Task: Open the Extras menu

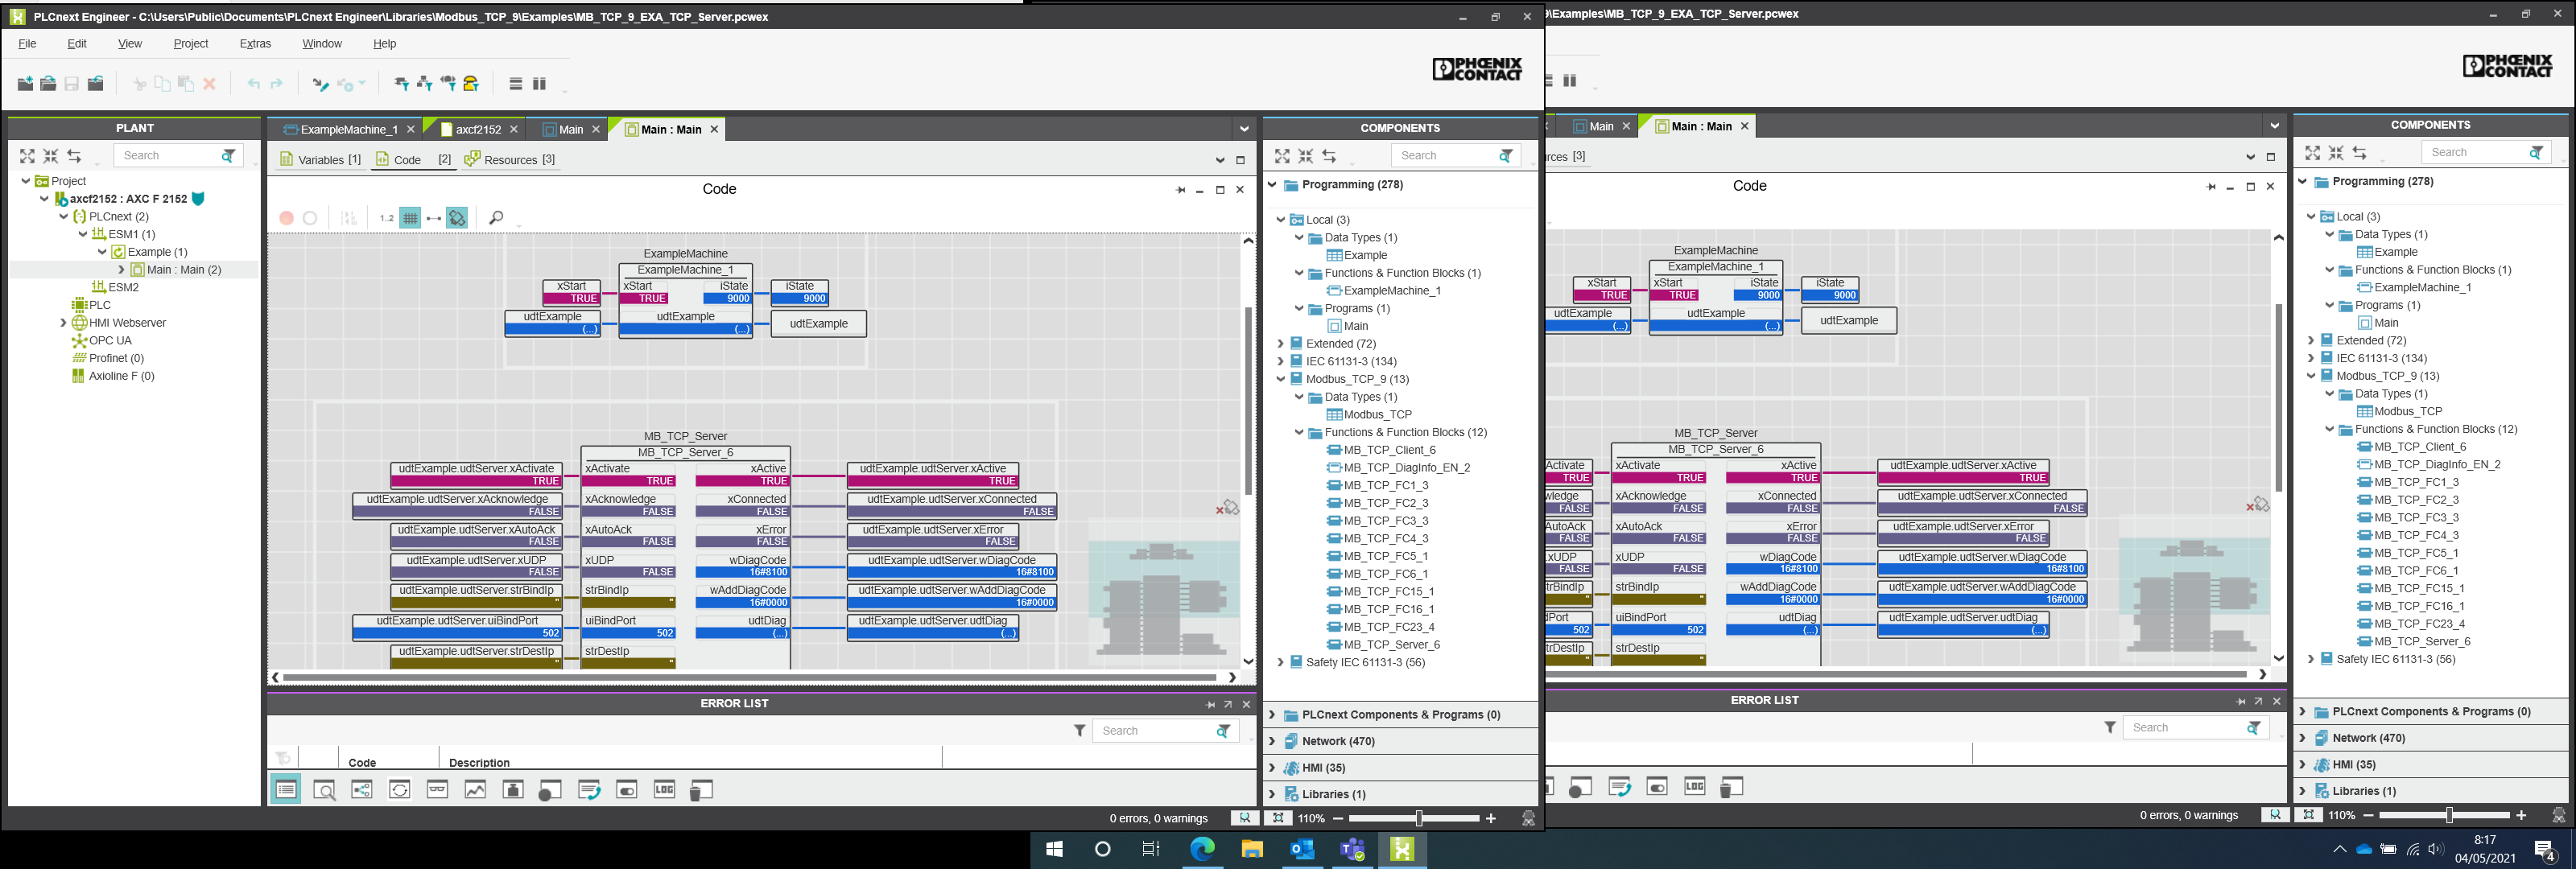Action: tap(255, 44)
